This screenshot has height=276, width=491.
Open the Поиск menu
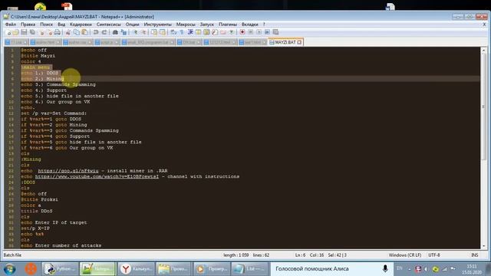click(46, 24)
